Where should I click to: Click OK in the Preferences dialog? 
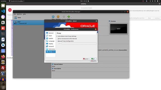(x=93, y=59)
